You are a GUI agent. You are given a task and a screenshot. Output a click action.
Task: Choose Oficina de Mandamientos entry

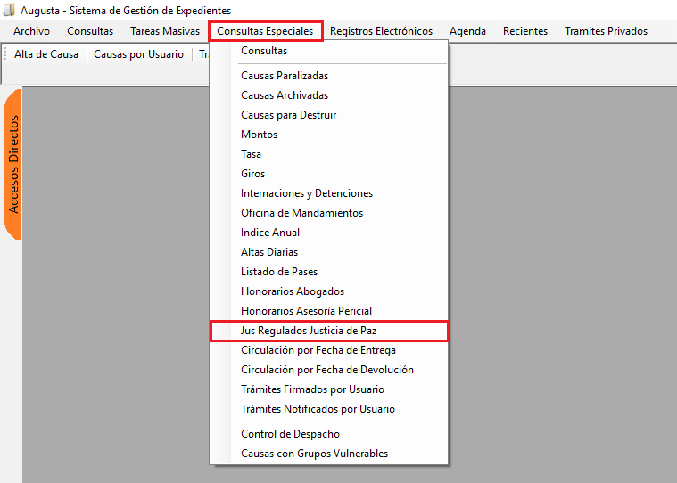[302, 213]
